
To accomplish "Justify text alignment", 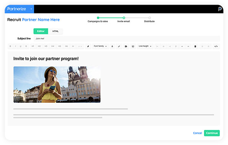I will click(176, 46).
